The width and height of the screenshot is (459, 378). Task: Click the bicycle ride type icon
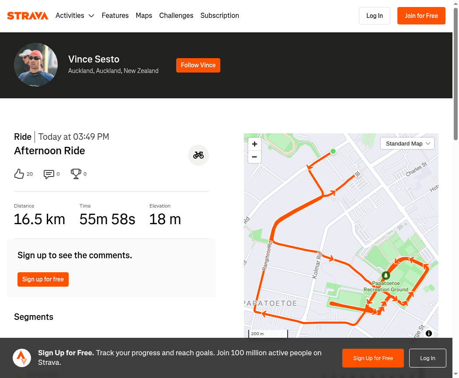pyautogui.click(x=198, y=155)
